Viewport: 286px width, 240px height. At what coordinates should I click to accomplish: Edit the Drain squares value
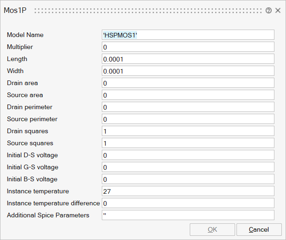click(188, 131)
